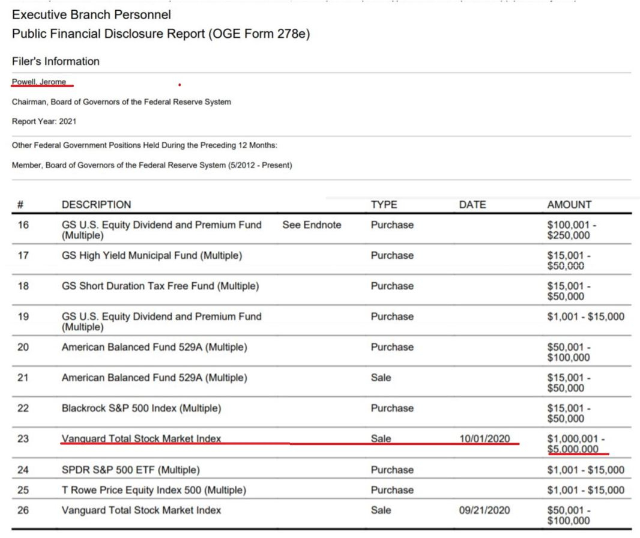This screenshot has height=538, width=640.
Task: Click the TYPE column header
Action: (x=384, y=205)
